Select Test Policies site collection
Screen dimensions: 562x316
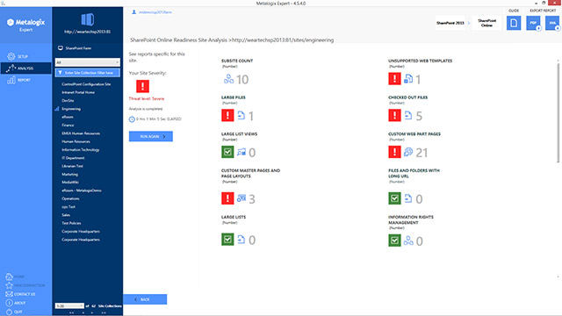[71, 223]
